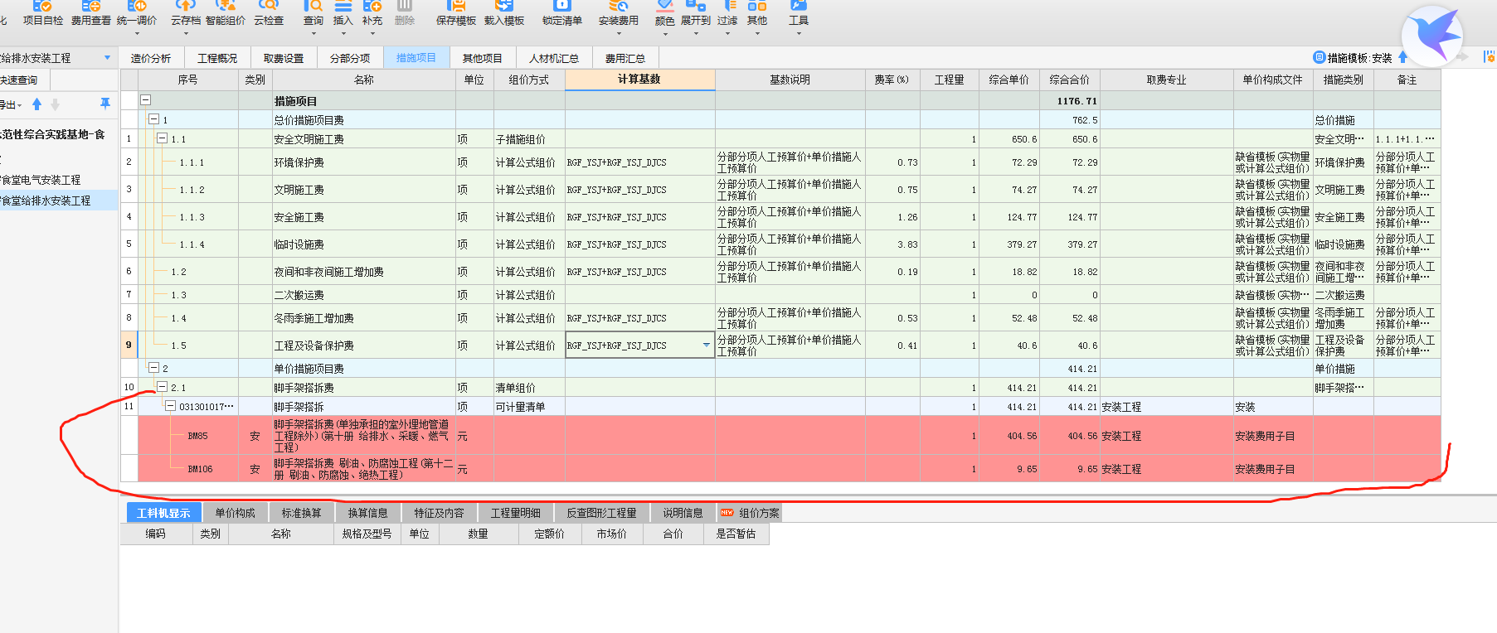Click the floating hummingbird assistant icon
Screen dimensions: 1497x633
[x=1432, y=36]
